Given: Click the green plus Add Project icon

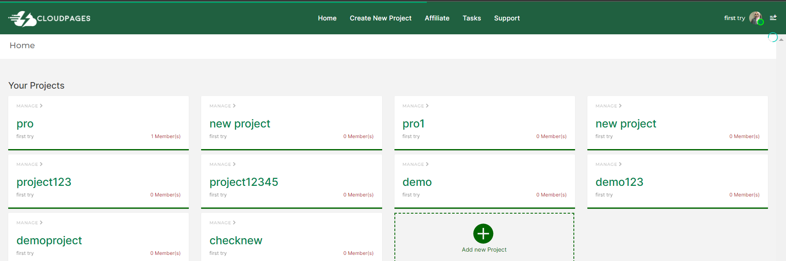Looking at the screenshot, I should pyautogui.click(x=483, y=234).
